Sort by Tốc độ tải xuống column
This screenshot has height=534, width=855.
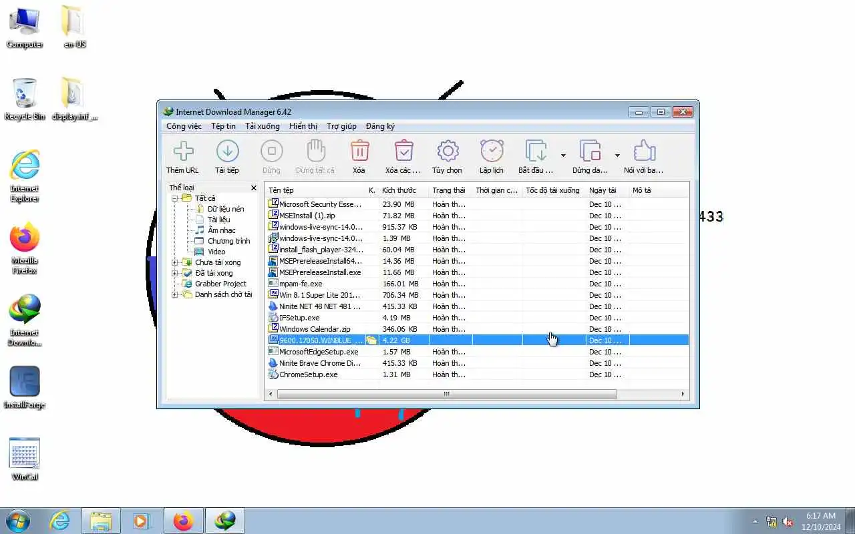(x=554, y=190)
